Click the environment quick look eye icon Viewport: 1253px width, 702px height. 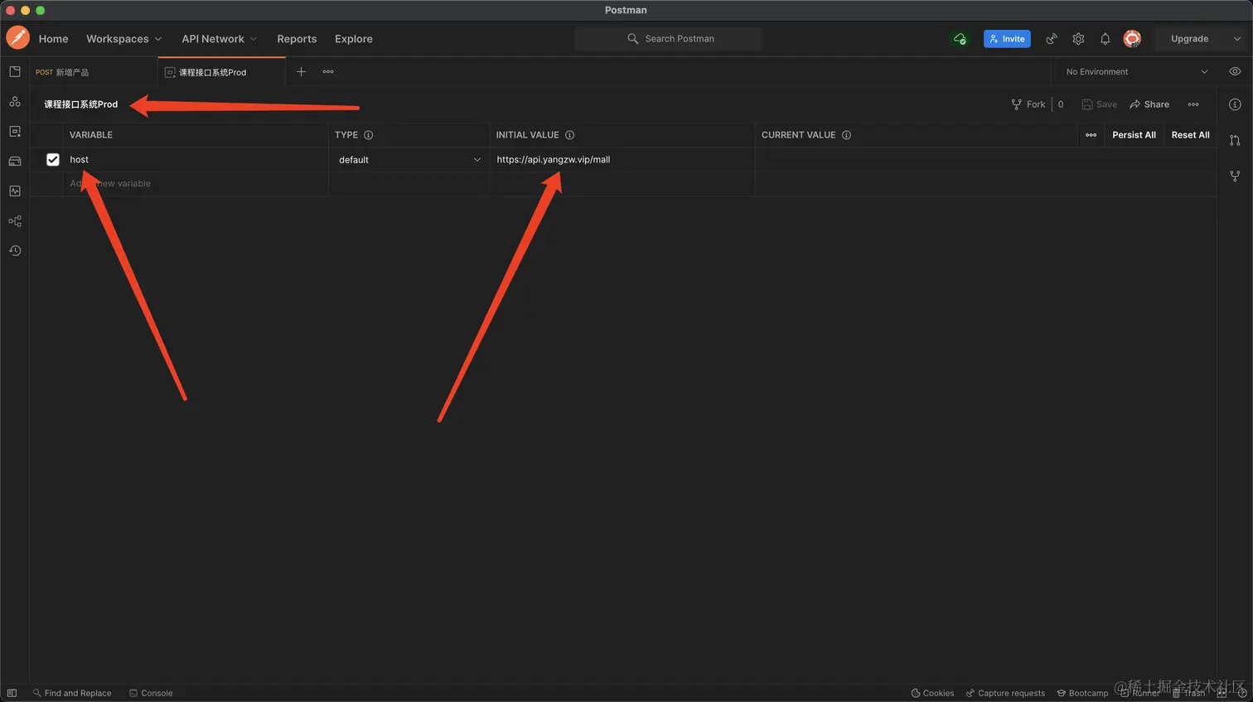pyautogui.click(x=1235, y=72)
